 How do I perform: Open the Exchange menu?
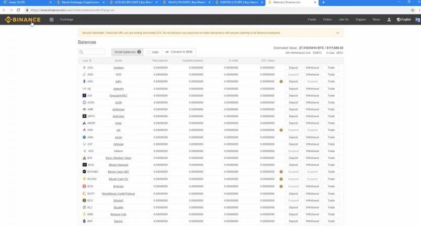pyautogui.click(x=66, y=19)
